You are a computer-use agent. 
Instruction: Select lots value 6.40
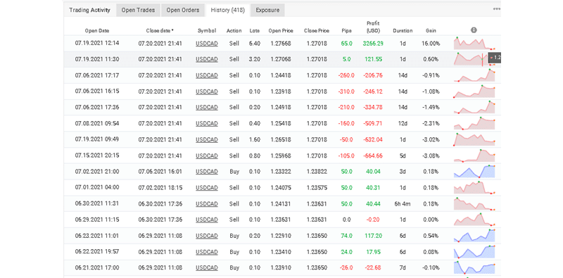coord(255,44)
